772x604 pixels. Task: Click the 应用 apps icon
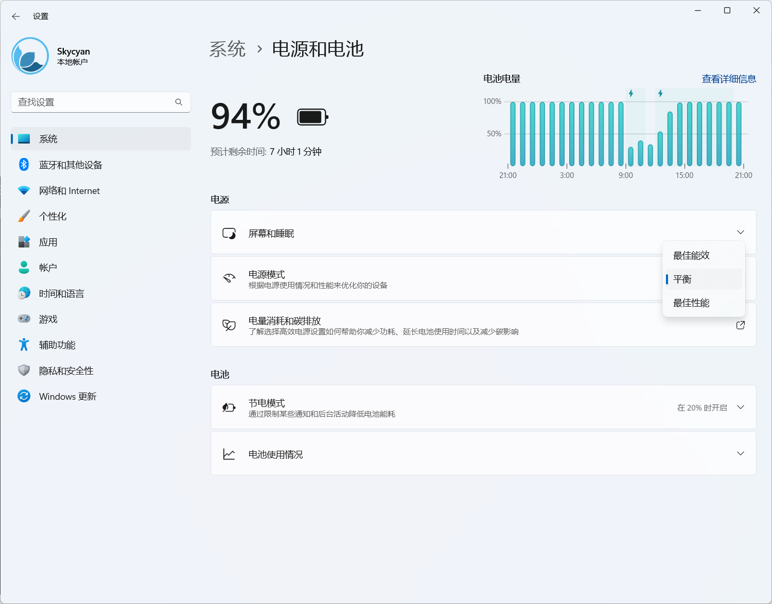pyautogui.click(x=24, y=242)
